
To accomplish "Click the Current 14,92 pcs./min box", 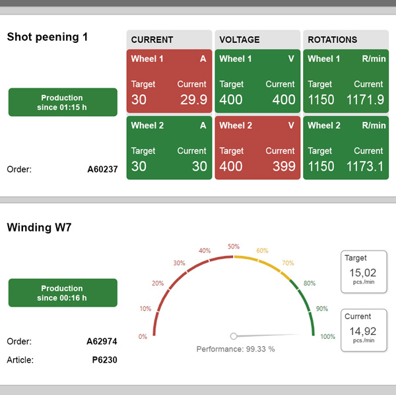I will pos(364,330).
